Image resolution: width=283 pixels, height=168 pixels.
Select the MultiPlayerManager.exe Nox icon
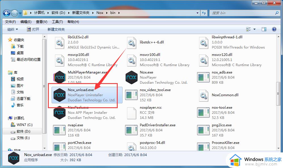click(x=60, y=77)
